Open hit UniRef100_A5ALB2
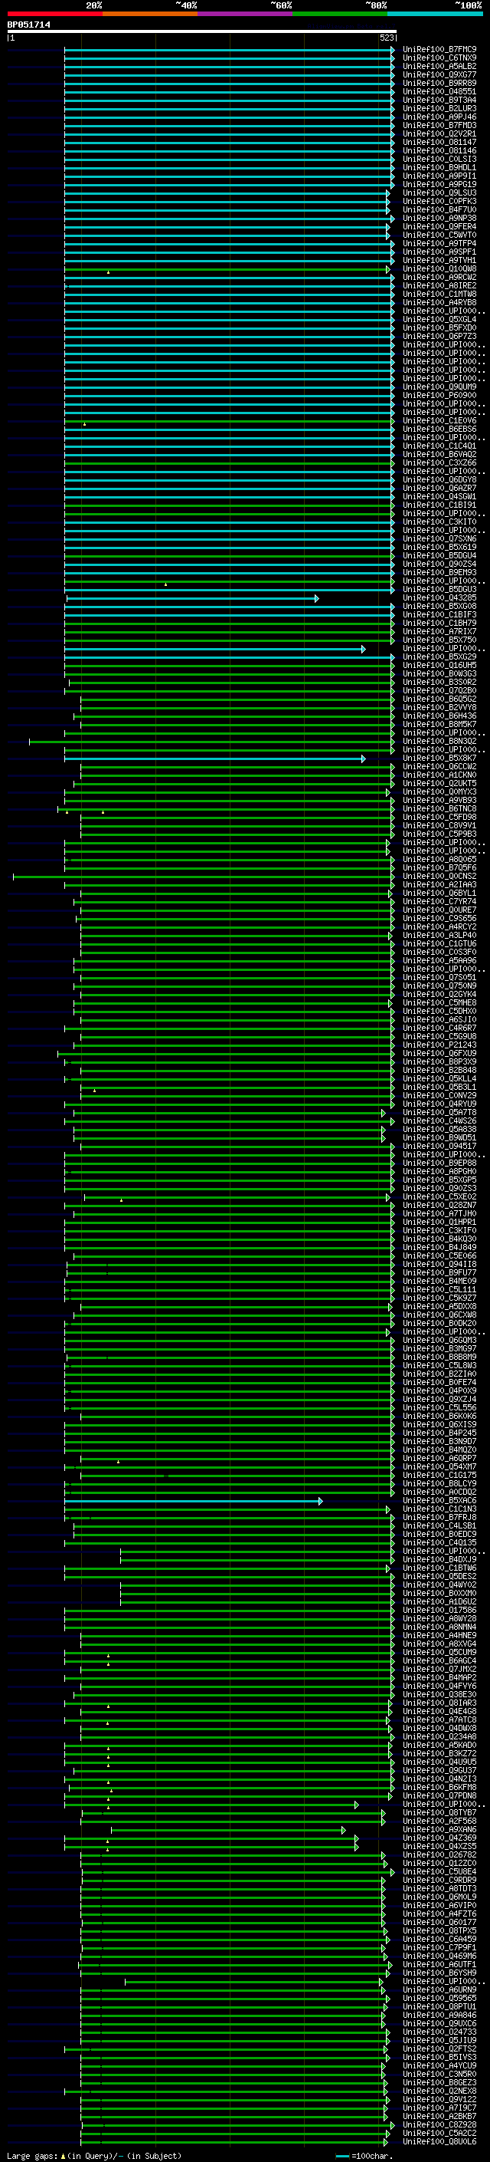 tap(439, 66)
